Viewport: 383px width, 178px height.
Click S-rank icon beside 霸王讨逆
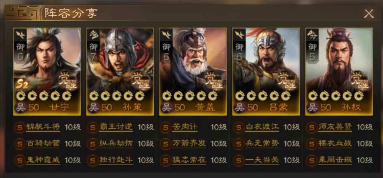[92, 128]
